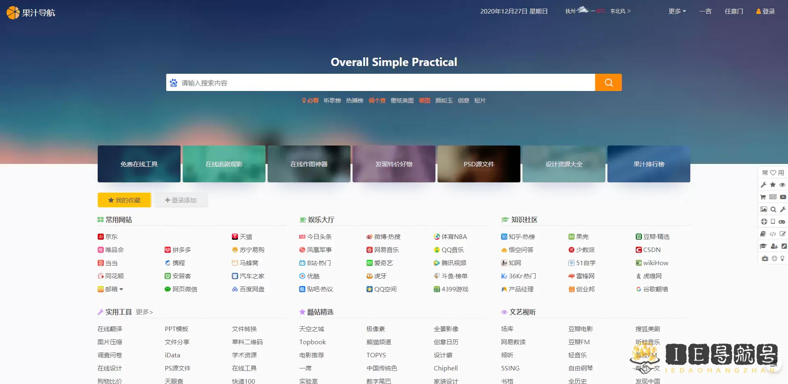Screen dimensions: 788x384
Task: Click the lightbulb icon in the sidebar
Action: coord(783,258)
